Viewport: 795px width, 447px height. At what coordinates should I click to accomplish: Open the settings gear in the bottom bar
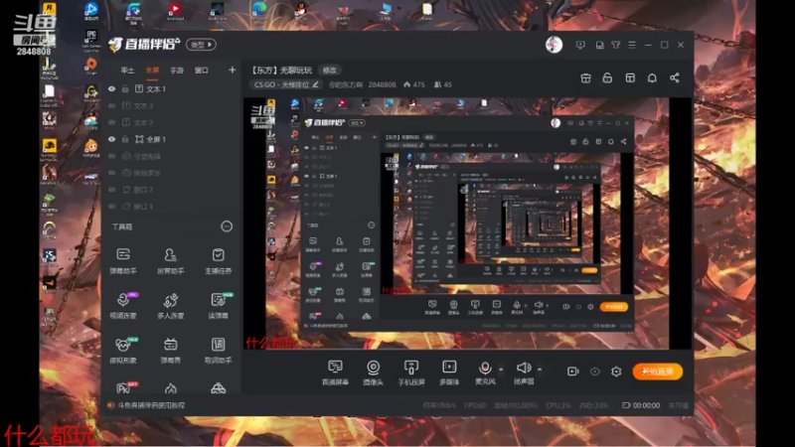(x=616, y=372)
